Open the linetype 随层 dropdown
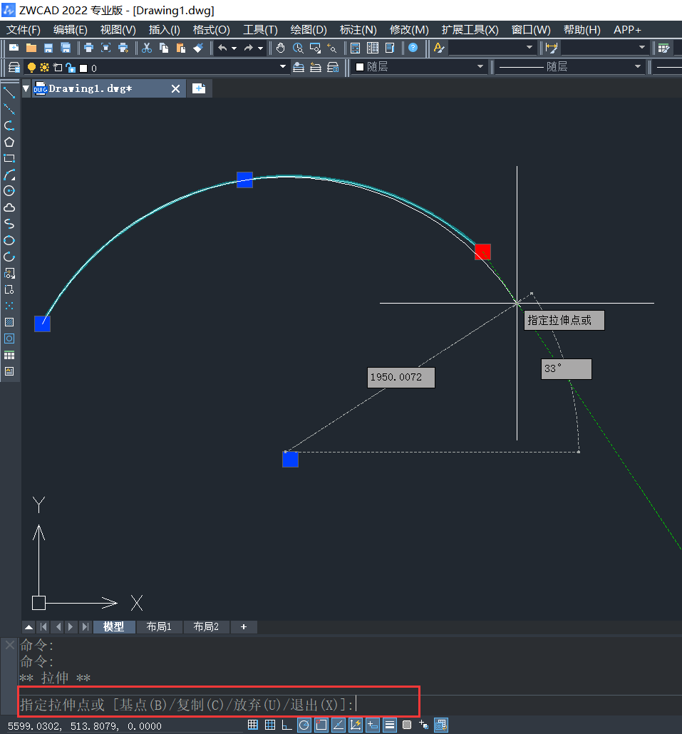 click(638, 67)
